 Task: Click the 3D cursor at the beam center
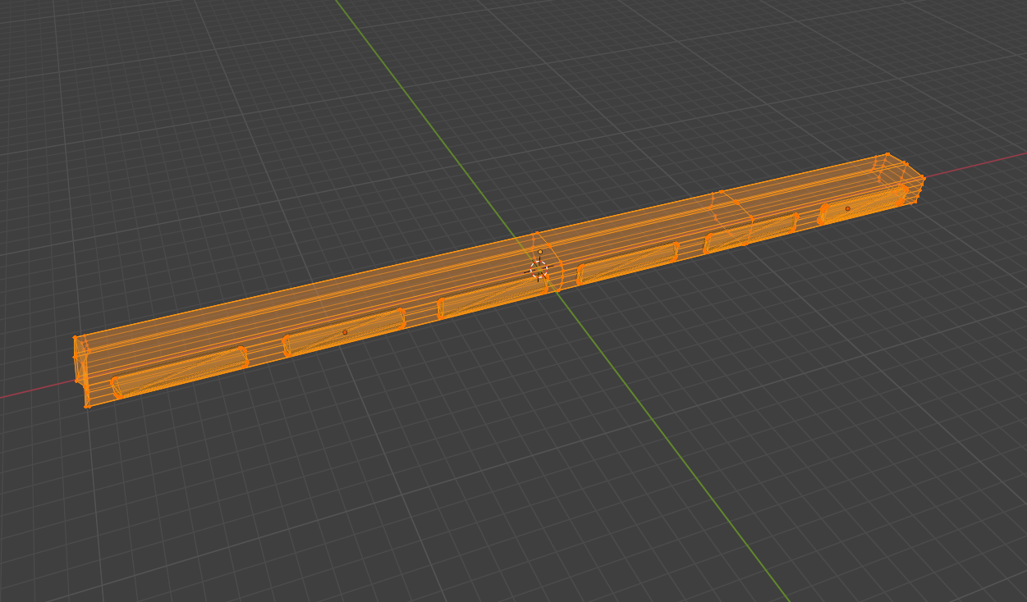tap(539, 270)
